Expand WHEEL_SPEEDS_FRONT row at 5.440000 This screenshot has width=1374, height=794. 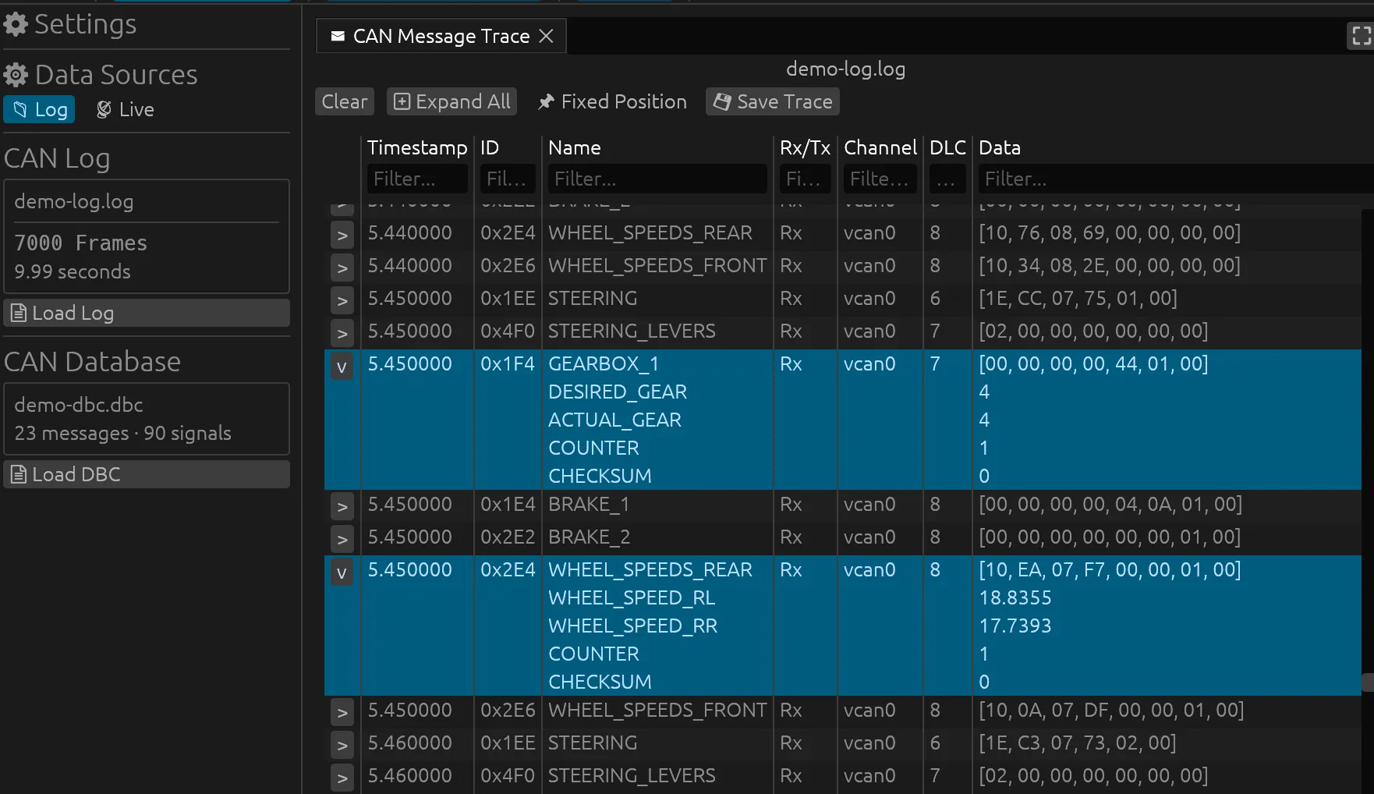pos(342,267)
